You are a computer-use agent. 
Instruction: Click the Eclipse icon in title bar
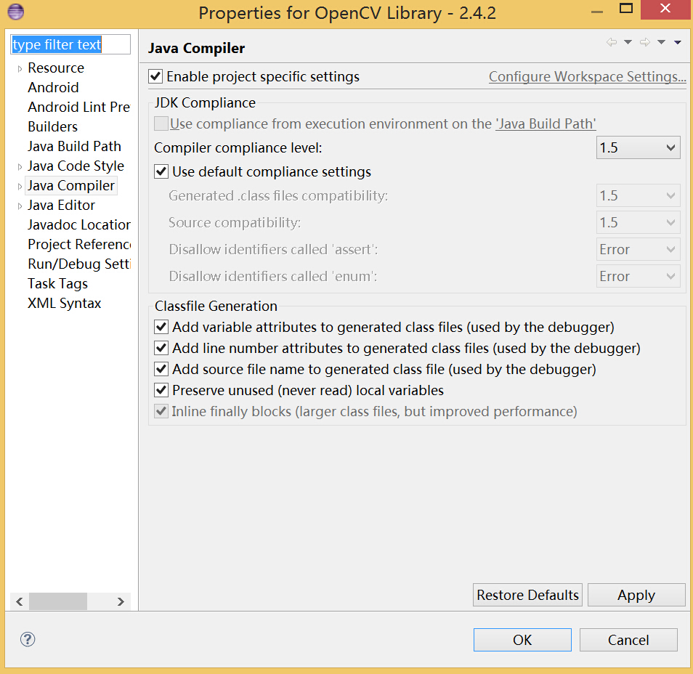[x=16, y=12]
